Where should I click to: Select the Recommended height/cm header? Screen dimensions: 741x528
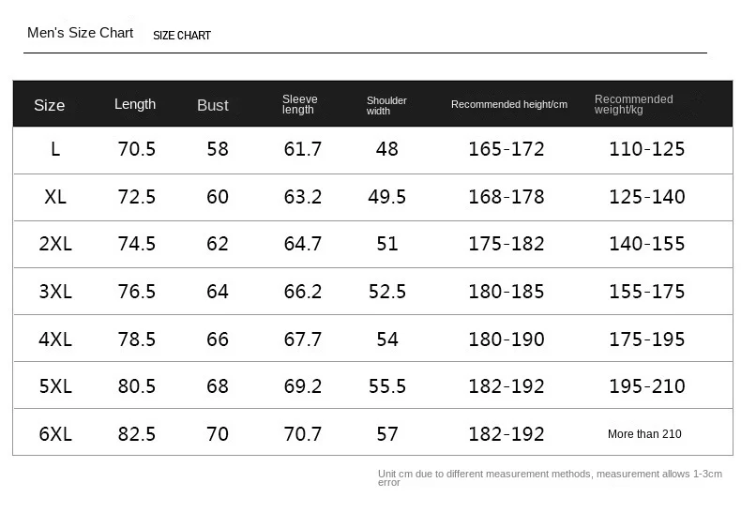(509, 104)
